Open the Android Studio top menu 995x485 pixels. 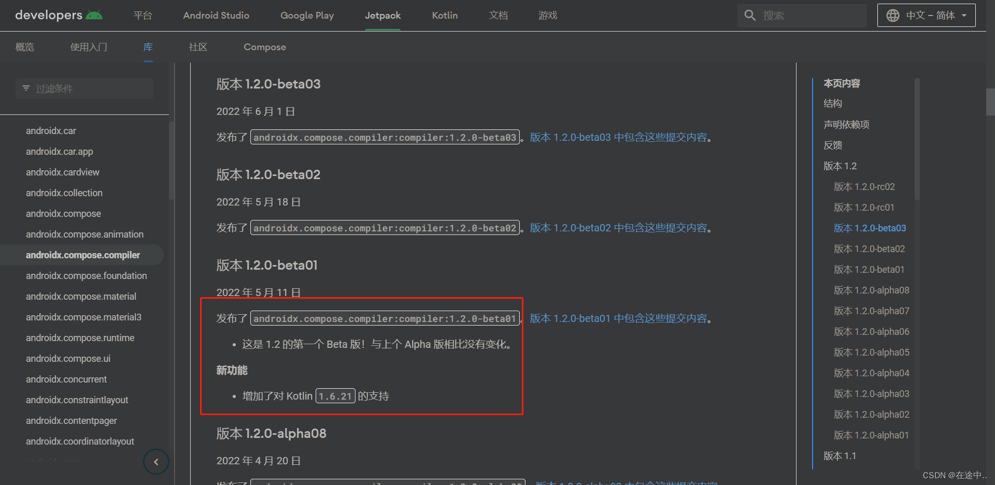(x=216, y=16)
